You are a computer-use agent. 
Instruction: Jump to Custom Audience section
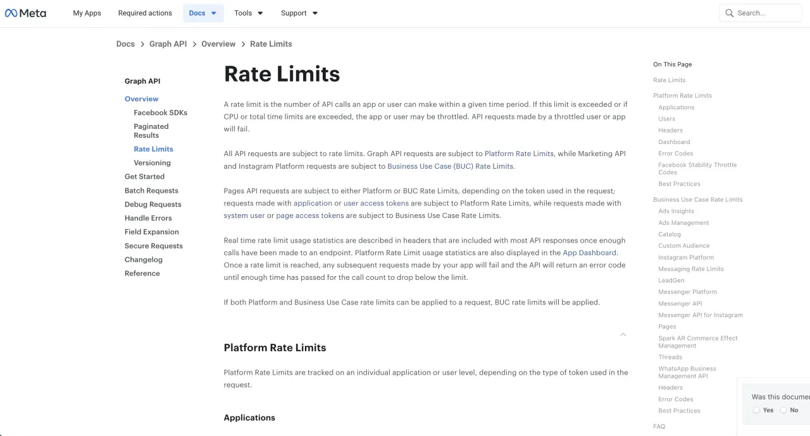pos(684,246)
